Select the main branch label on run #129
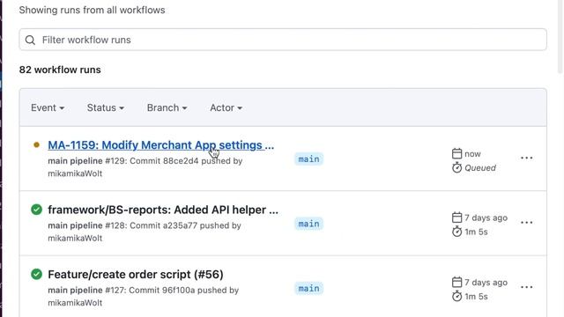This screenshot has height=317, width=564. (308, 158)
